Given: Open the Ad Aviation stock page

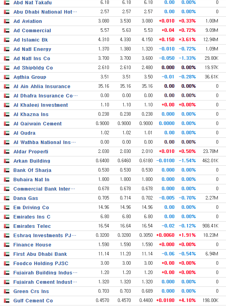Looking at the screenshot, I should tap(28, 21).
